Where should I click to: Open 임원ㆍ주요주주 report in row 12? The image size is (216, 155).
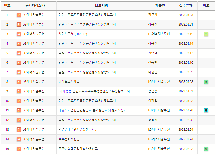pyautogui.click(x=87, y=120)
